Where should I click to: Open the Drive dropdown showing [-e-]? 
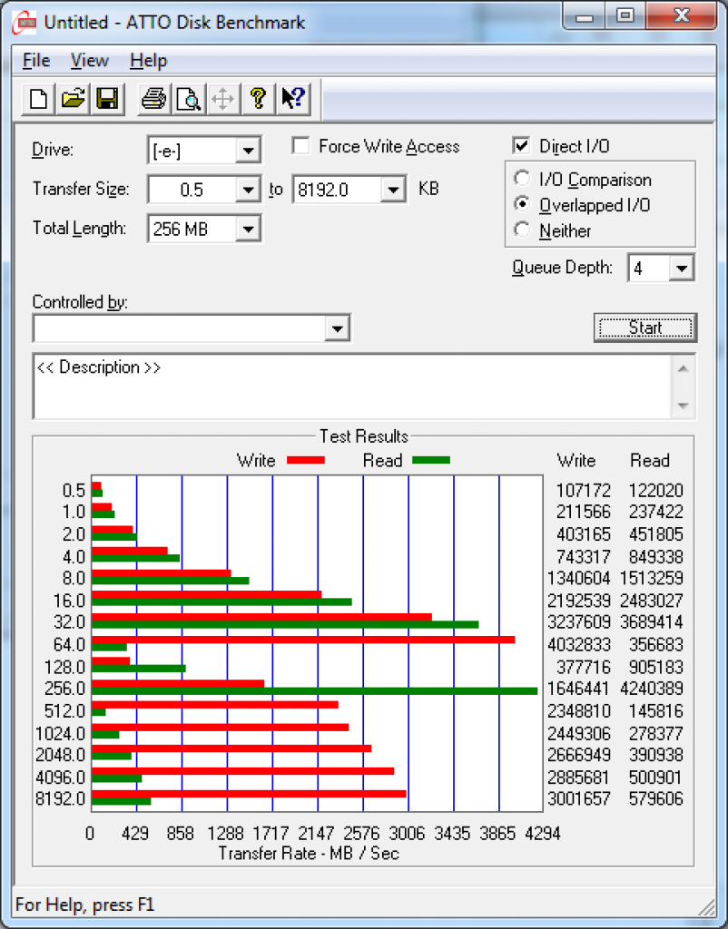coord(248,151)
